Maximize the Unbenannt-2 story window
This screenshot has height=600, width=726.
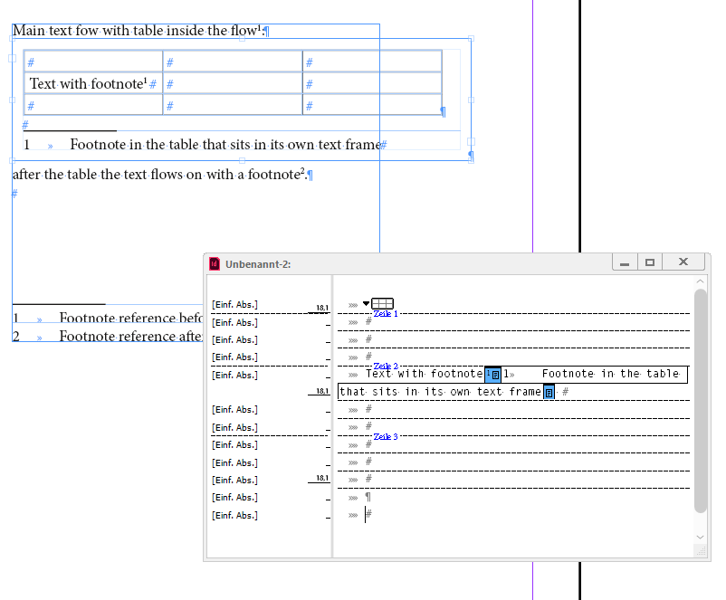pyautogui.click(x=650, y=262)
